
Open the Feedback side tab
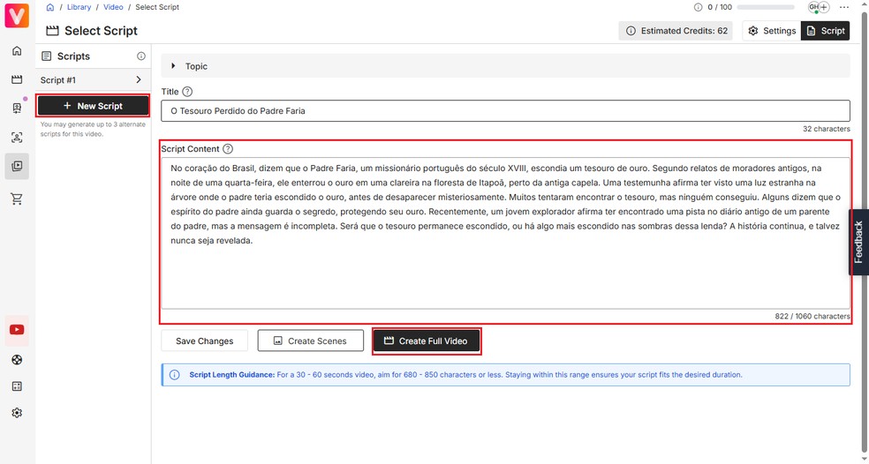pyautogui.click(x=858, y=242)
